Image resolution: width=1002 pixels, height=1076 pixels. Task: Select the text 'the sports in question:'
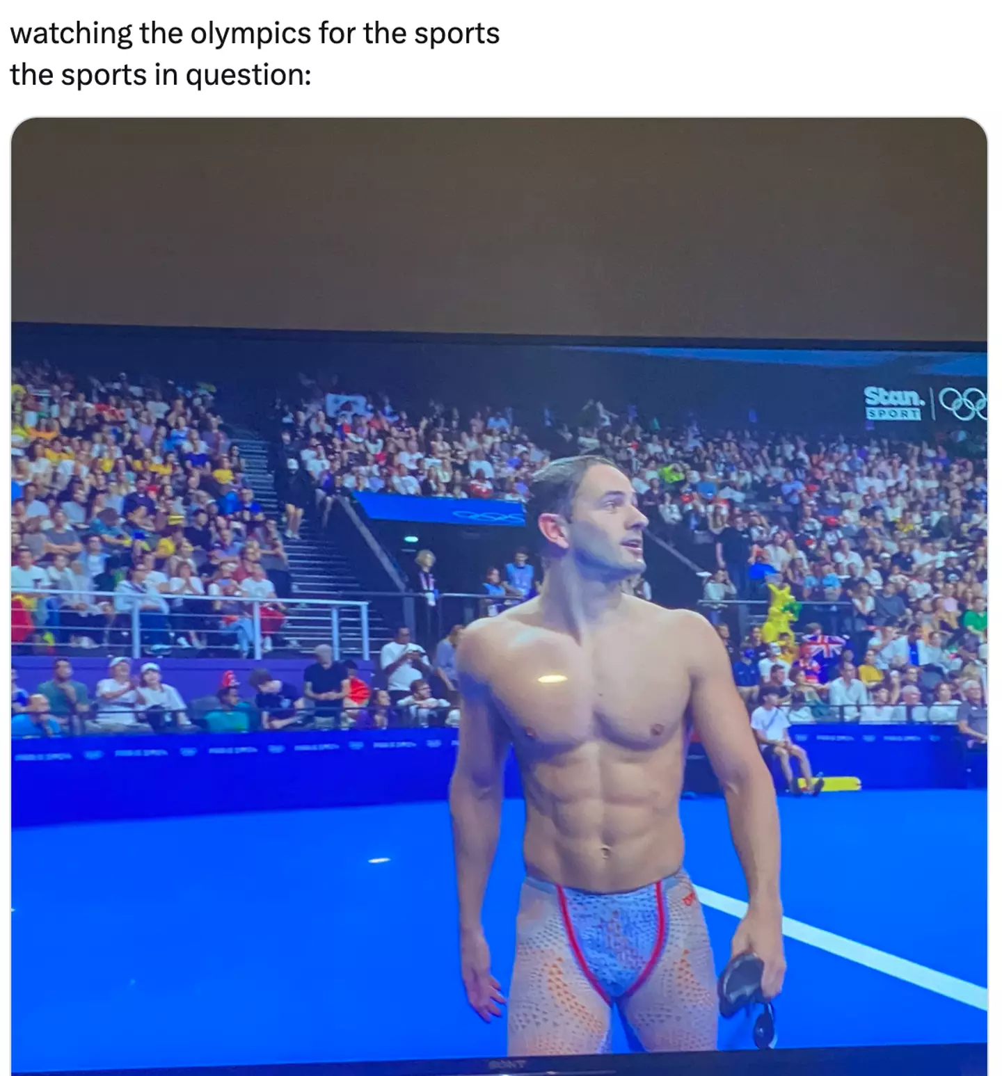tap(160, 74)
